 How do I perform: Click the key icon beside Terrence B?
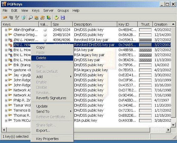pos(10,110)
